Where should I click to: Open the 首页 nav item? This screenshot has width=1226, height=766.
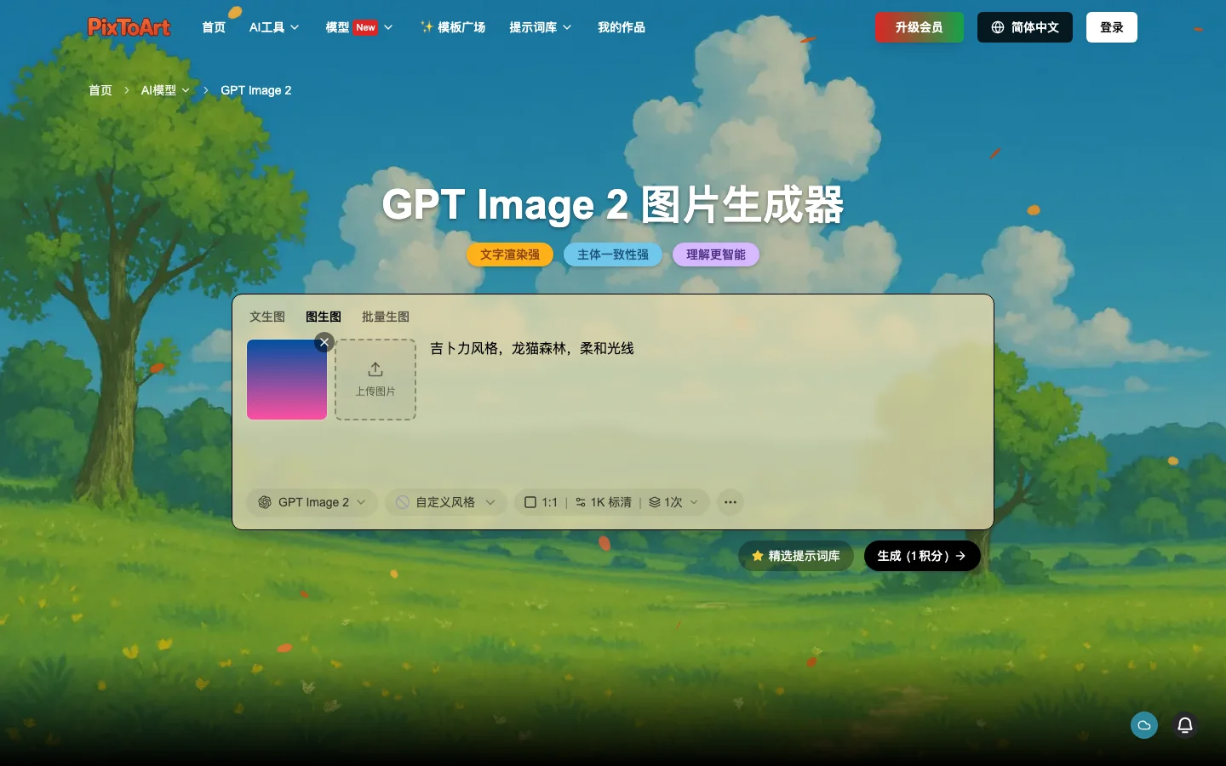coord(214,27)
